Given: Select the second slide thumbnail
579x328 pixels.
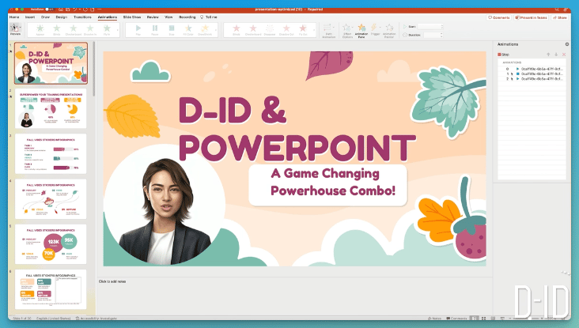Looking at the screenshot, I should pyautogui.click(x=51, y=111).
